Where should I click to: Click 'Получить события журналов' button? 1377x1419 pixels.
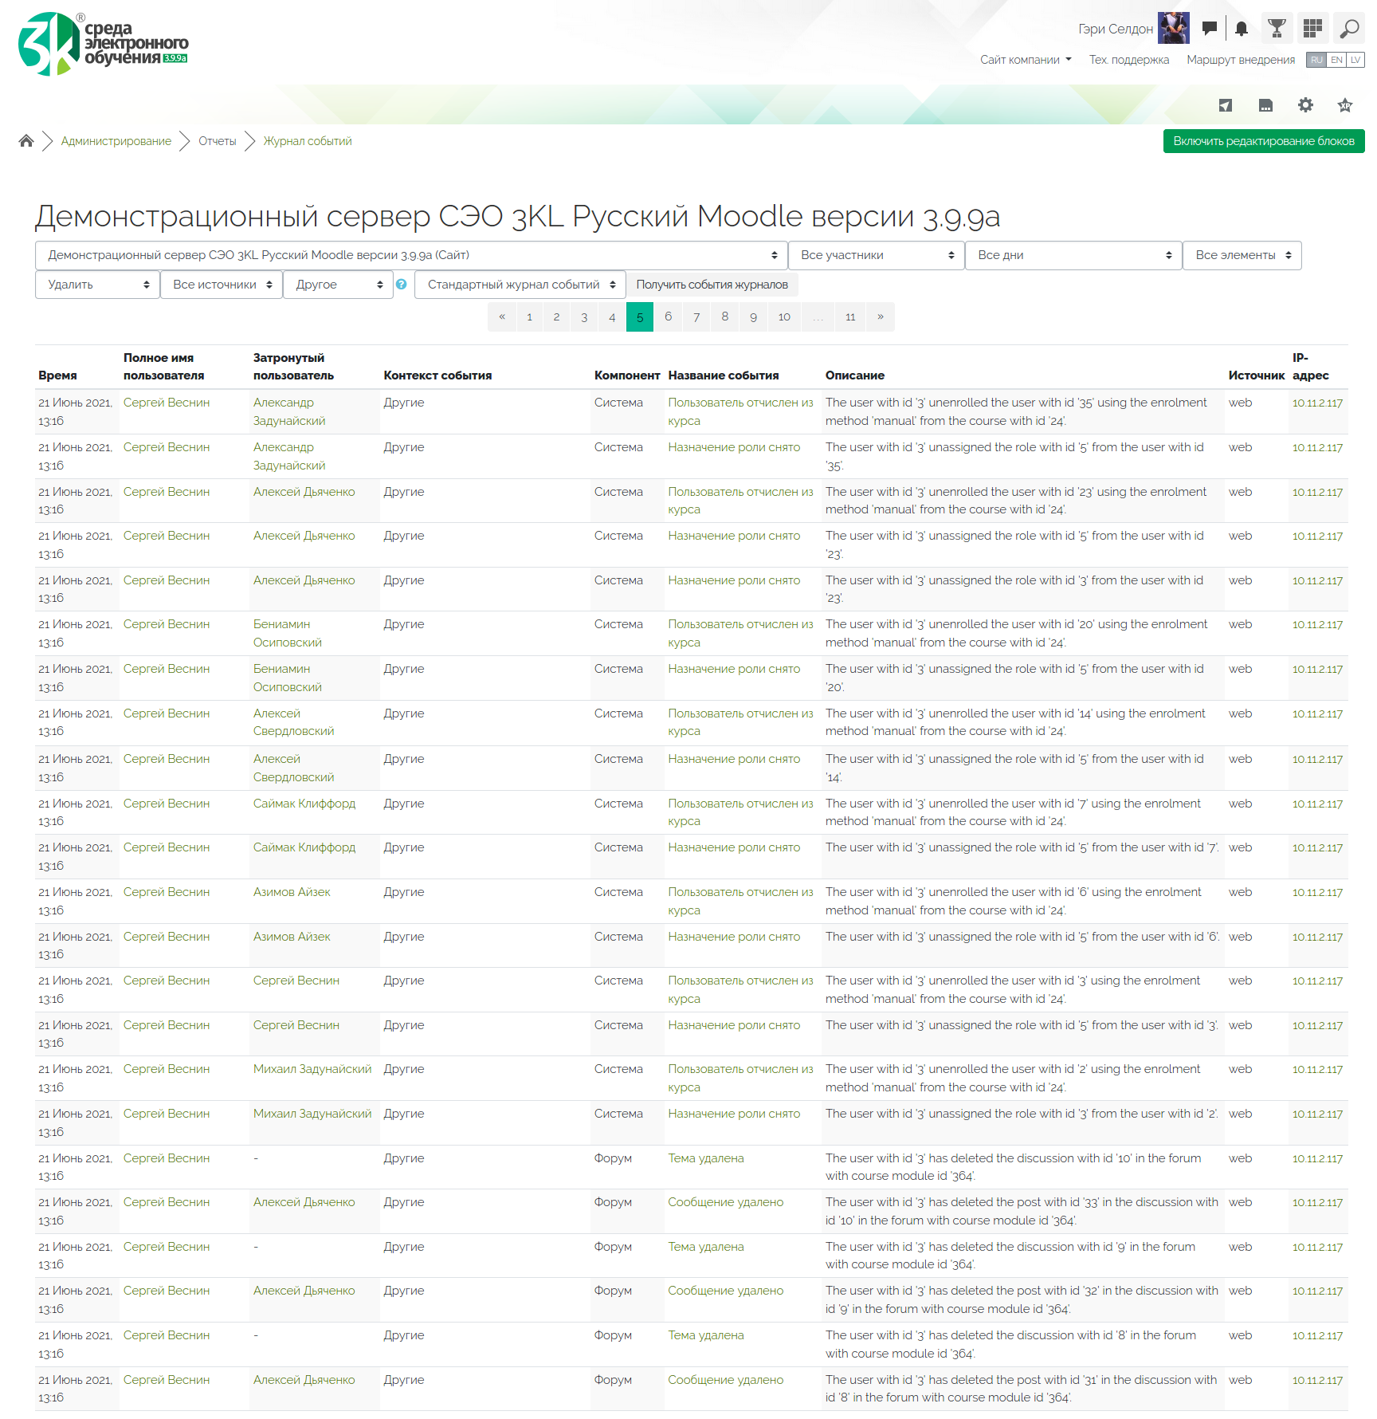coord(712,285)
